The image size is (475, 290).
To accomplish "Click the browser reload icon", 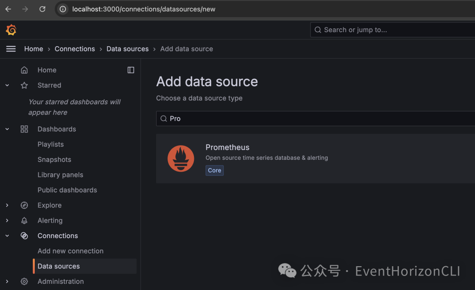I will [42, 9].
